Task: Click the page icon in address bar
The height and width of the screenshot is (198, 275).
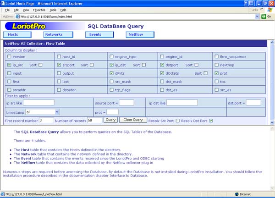Action: click(x=17, y=16)
